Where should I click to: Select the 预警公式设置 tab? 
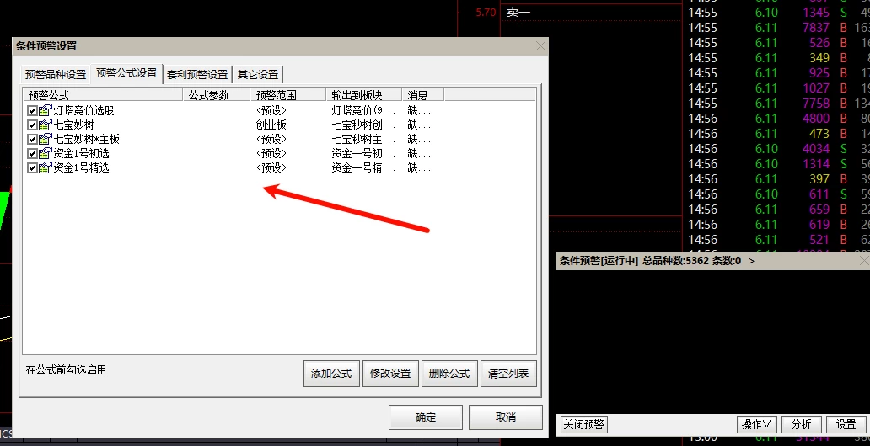(x=126, y=72)
